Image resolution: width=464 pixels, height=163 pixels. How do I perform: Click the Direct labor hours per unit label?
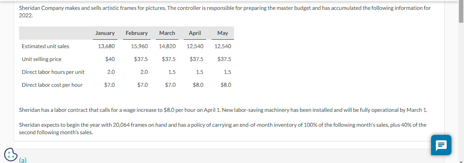(x=53, y=72)
